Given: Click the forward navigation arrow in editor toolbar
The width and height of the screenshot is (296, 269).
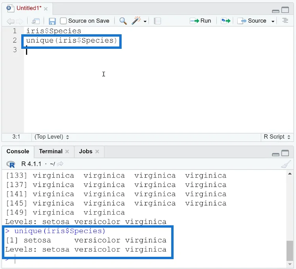Looking at the screenshot, I should coord(19,21).
